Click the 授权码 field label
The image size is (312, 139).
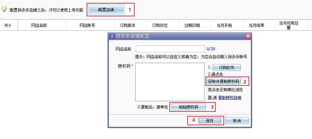coord(125,66)
